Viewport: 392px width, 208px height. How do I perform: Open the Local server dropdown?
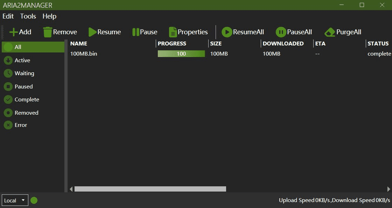tap(15, 200)
